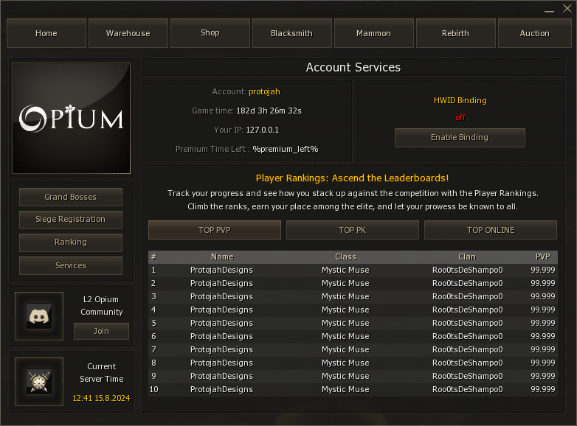The image size is (577, 426).
Task: Click the Clan column header
Action: tap(467, 256)
